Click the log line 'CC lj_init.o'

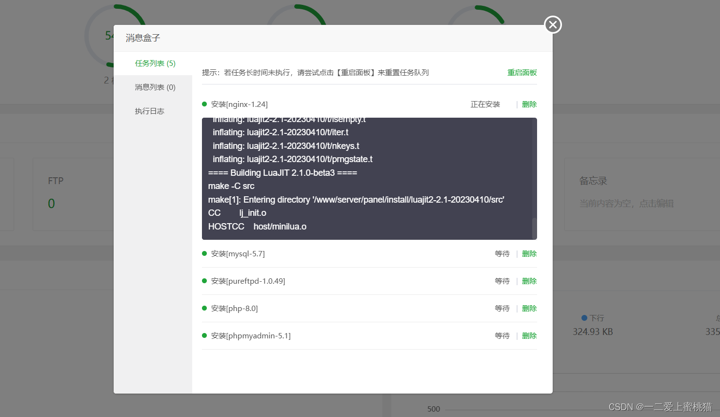(x=237, y=213)
